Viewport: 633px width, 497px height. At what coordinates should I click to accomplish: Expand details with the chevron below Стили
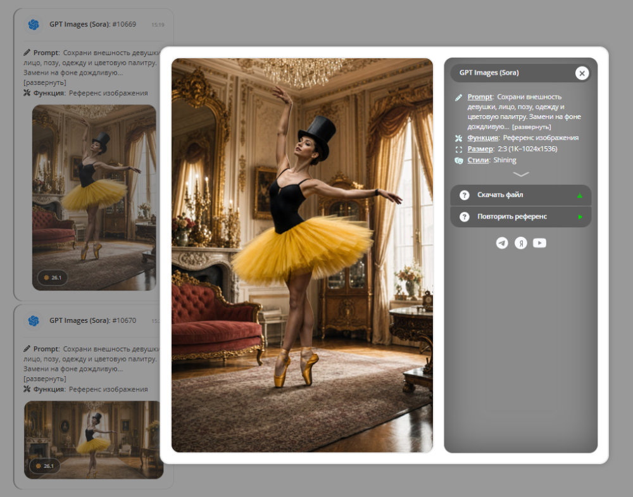coord(521,174)
